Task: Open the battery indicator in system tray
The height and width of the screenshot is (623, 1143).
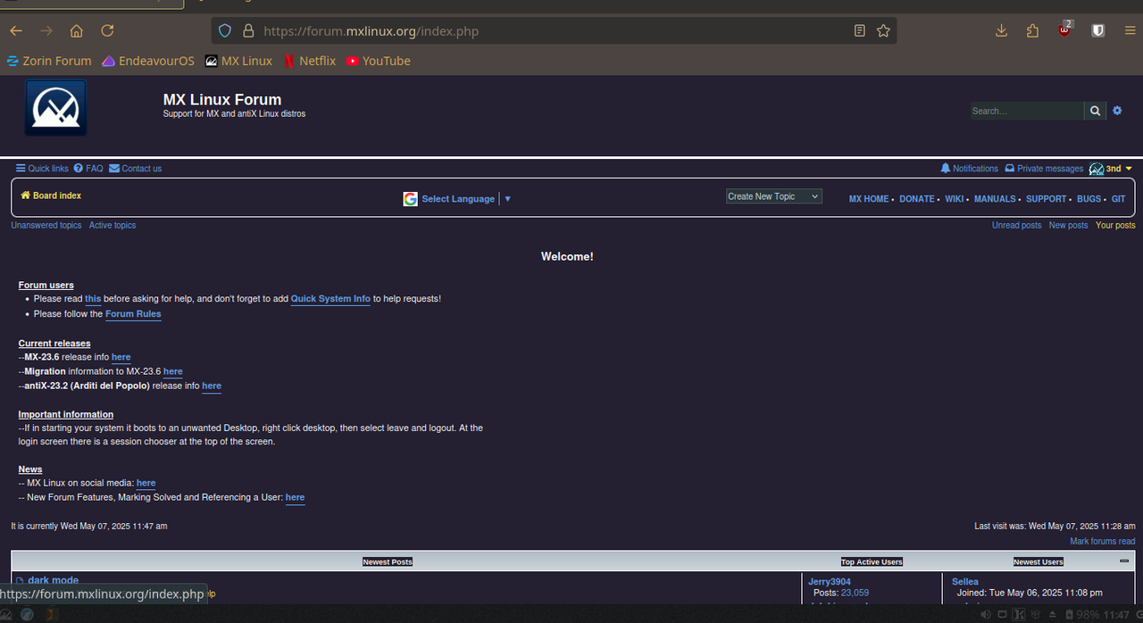Action: pos(1070,614)
